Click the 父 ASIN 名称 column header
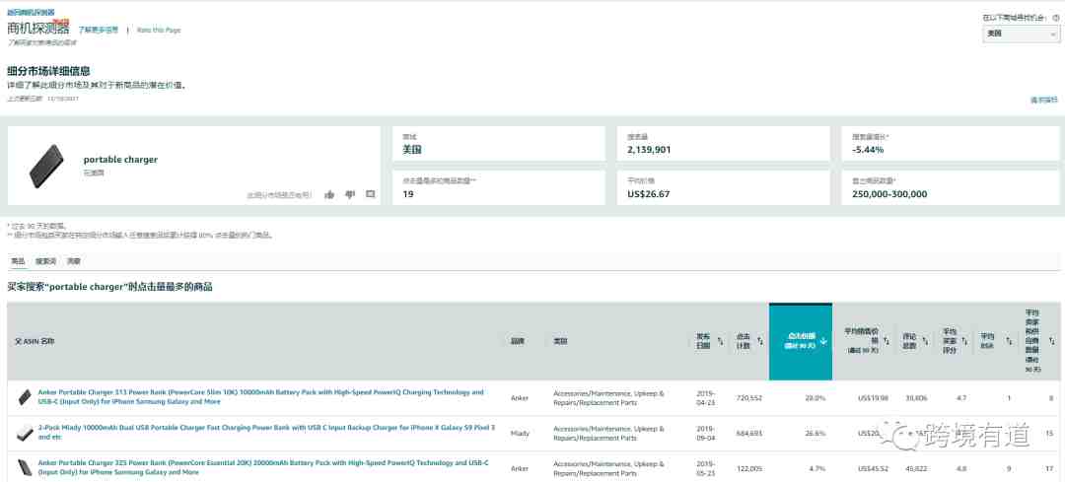 point(35,341)
